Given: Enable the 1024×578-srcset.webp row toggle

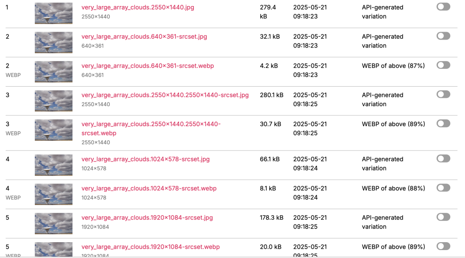Looking at the screenshot, I should 443,188.
